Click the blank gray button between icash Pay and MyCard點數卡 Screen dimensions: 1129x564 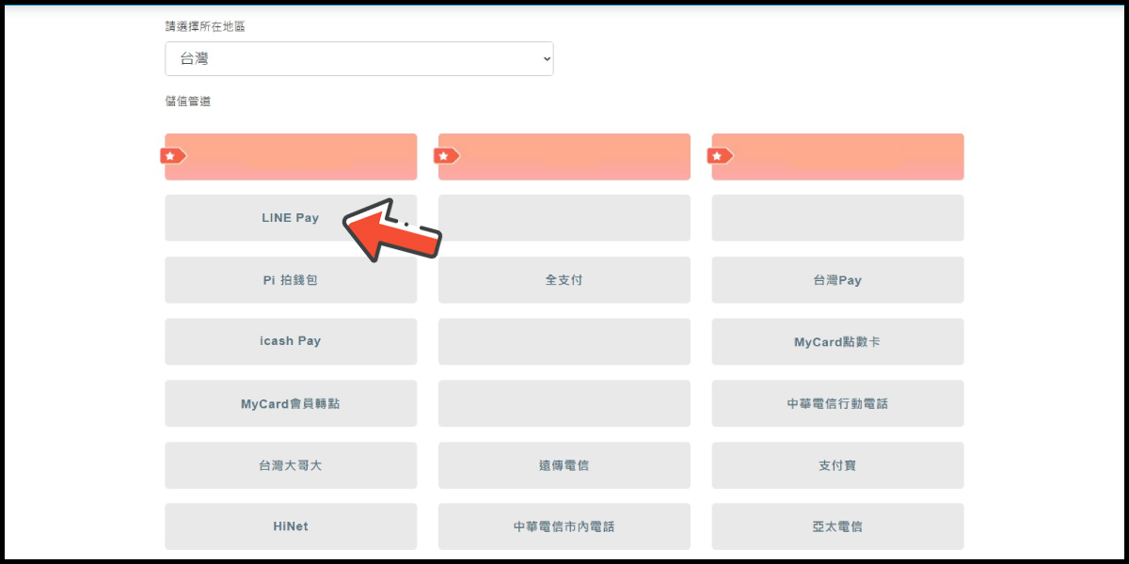click(564, 341)
